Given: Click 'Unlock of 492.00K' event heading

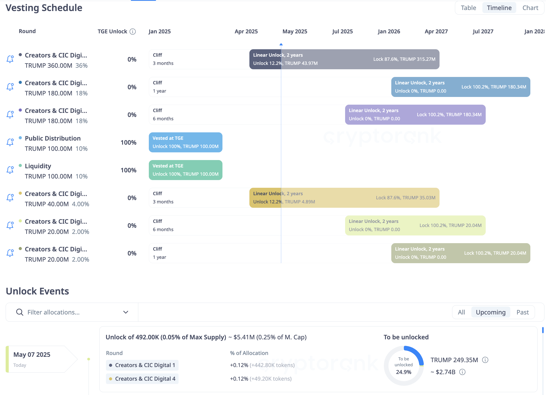Looking at the screenshot, I should [x=166, y=337].
